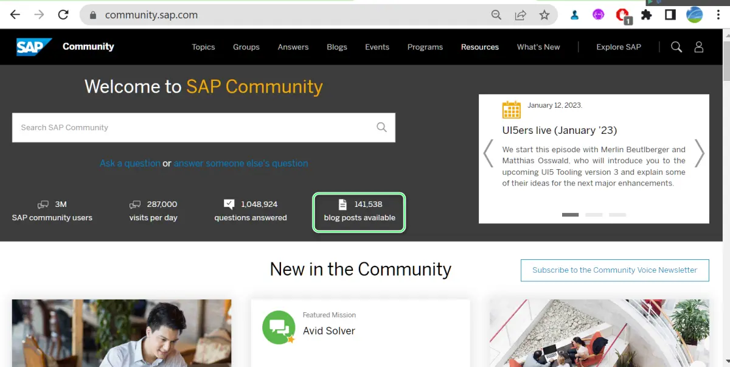Viewport: 730px width, 367px height.
Task: Click the 3M SAP community users stat
Action: coord(52,211)
